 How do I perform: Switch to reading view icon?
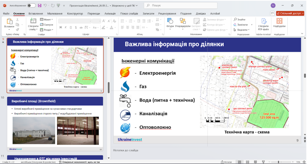point(255,162)
